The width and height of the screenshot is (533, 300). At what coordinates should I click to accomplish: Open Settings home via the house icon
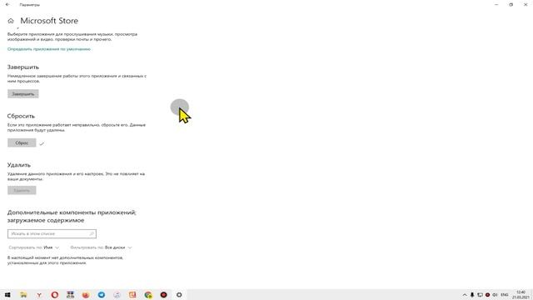(11, 21)
